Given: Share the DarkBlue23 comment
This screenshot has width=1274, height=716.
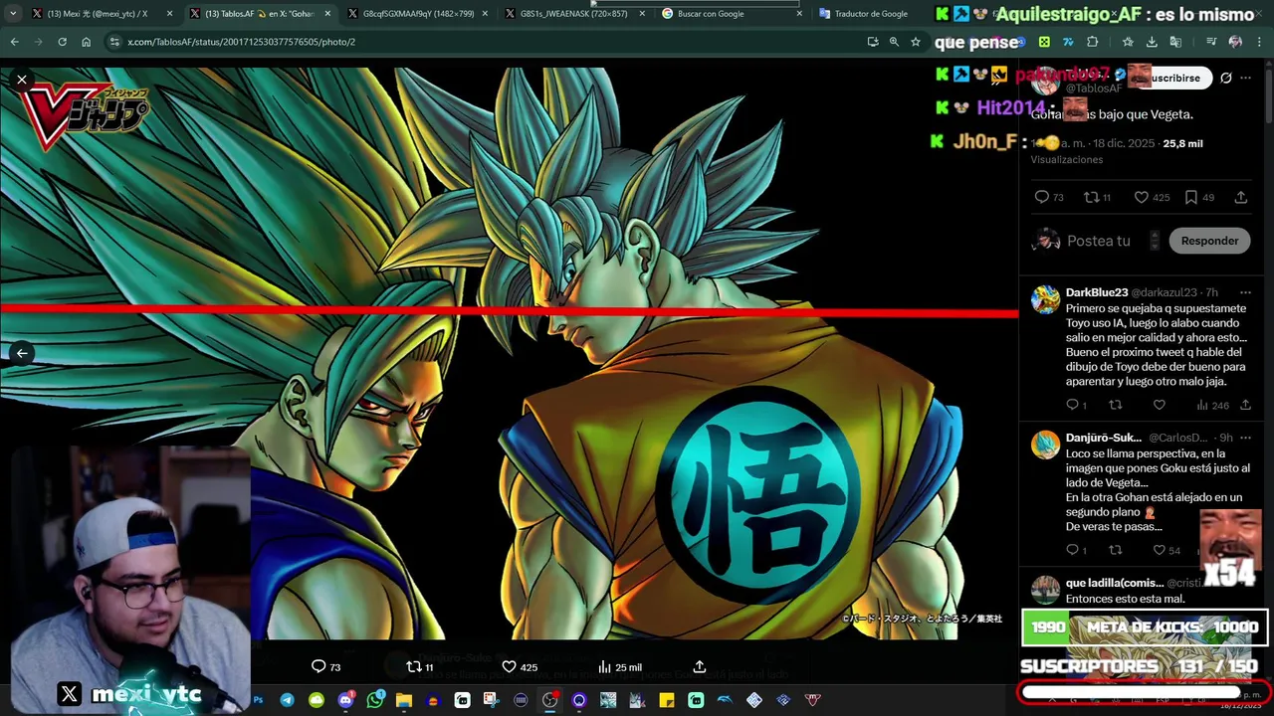Looking at the screenshot, I should tap(1245, 405).
